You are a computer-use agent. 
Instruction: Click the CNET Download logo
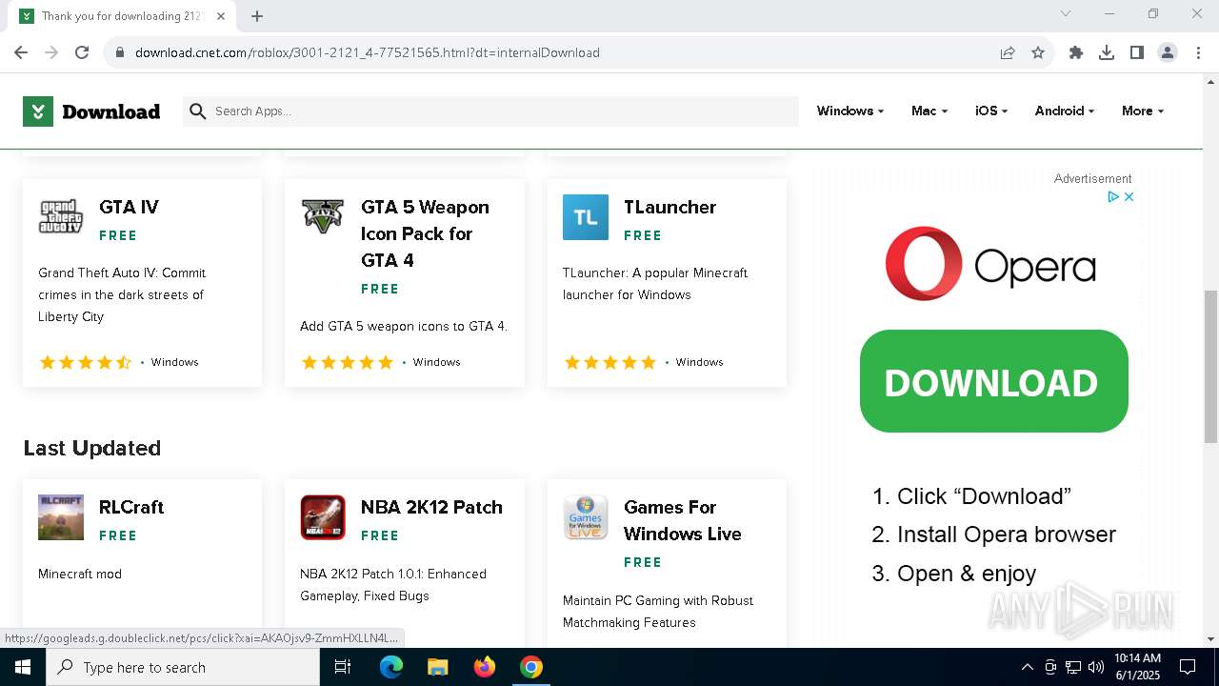point(91,111)
